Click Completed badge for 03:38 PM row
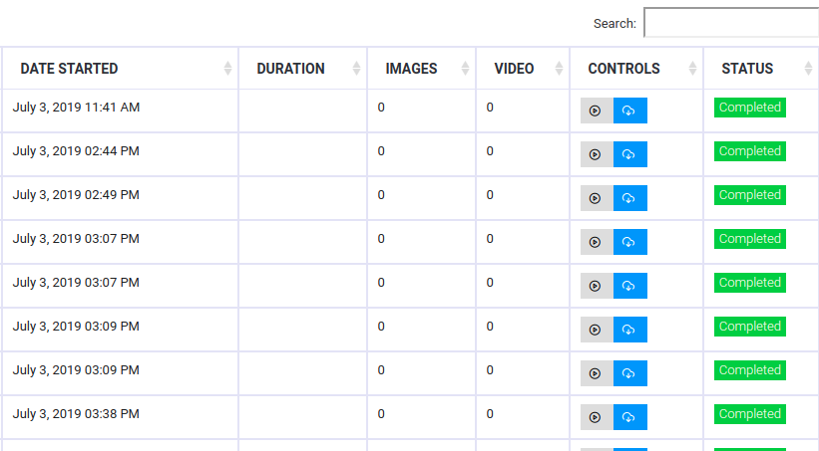This screenshot has height=451, width=819. pyautogui.click(x=750, y=414)
